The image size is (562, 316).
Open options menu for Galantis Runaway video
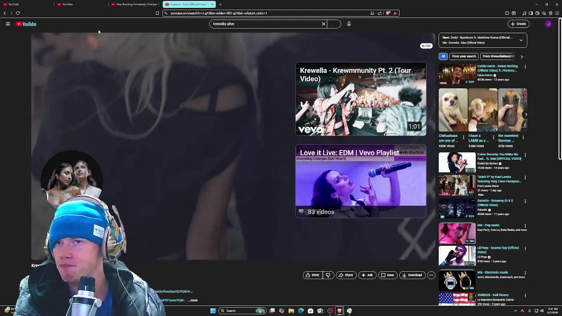click(525, 201)
